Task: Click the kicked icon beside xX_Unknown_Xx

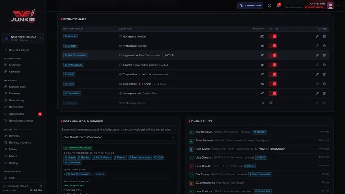Action: coord(191,183)
